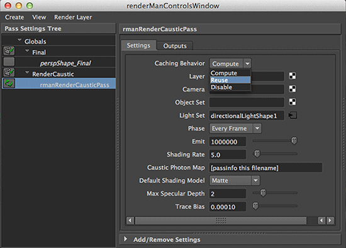Click the checkered map button beside Layer field

click(x=293, y=76)
